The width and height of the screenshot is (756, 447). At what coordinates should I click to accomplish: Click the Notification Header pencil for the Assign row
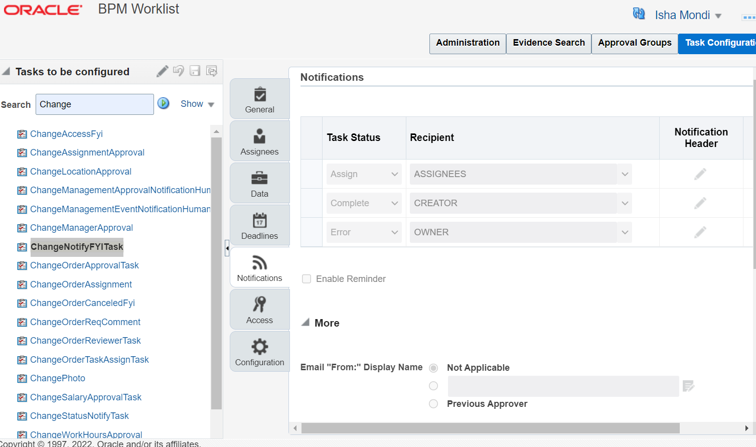700,174
